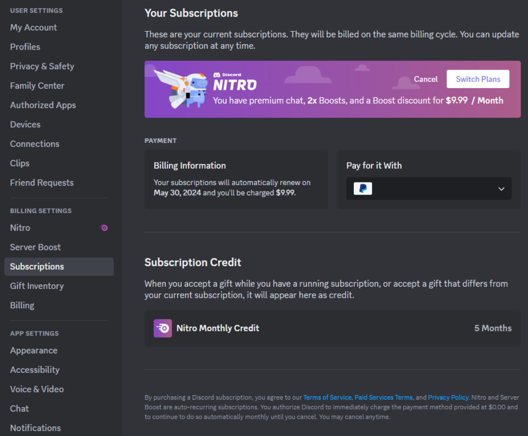The image size is (528, 436).
Task: Click the Discord Nitro logo in the banner
Action: tap(235, 82)
